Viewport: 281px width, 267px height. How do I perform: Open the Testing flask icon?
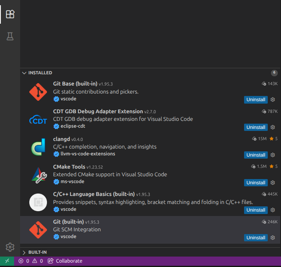[10, 37]
